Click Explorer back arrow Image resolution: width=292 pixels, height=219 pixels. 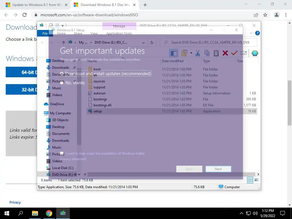click(42, 42)
